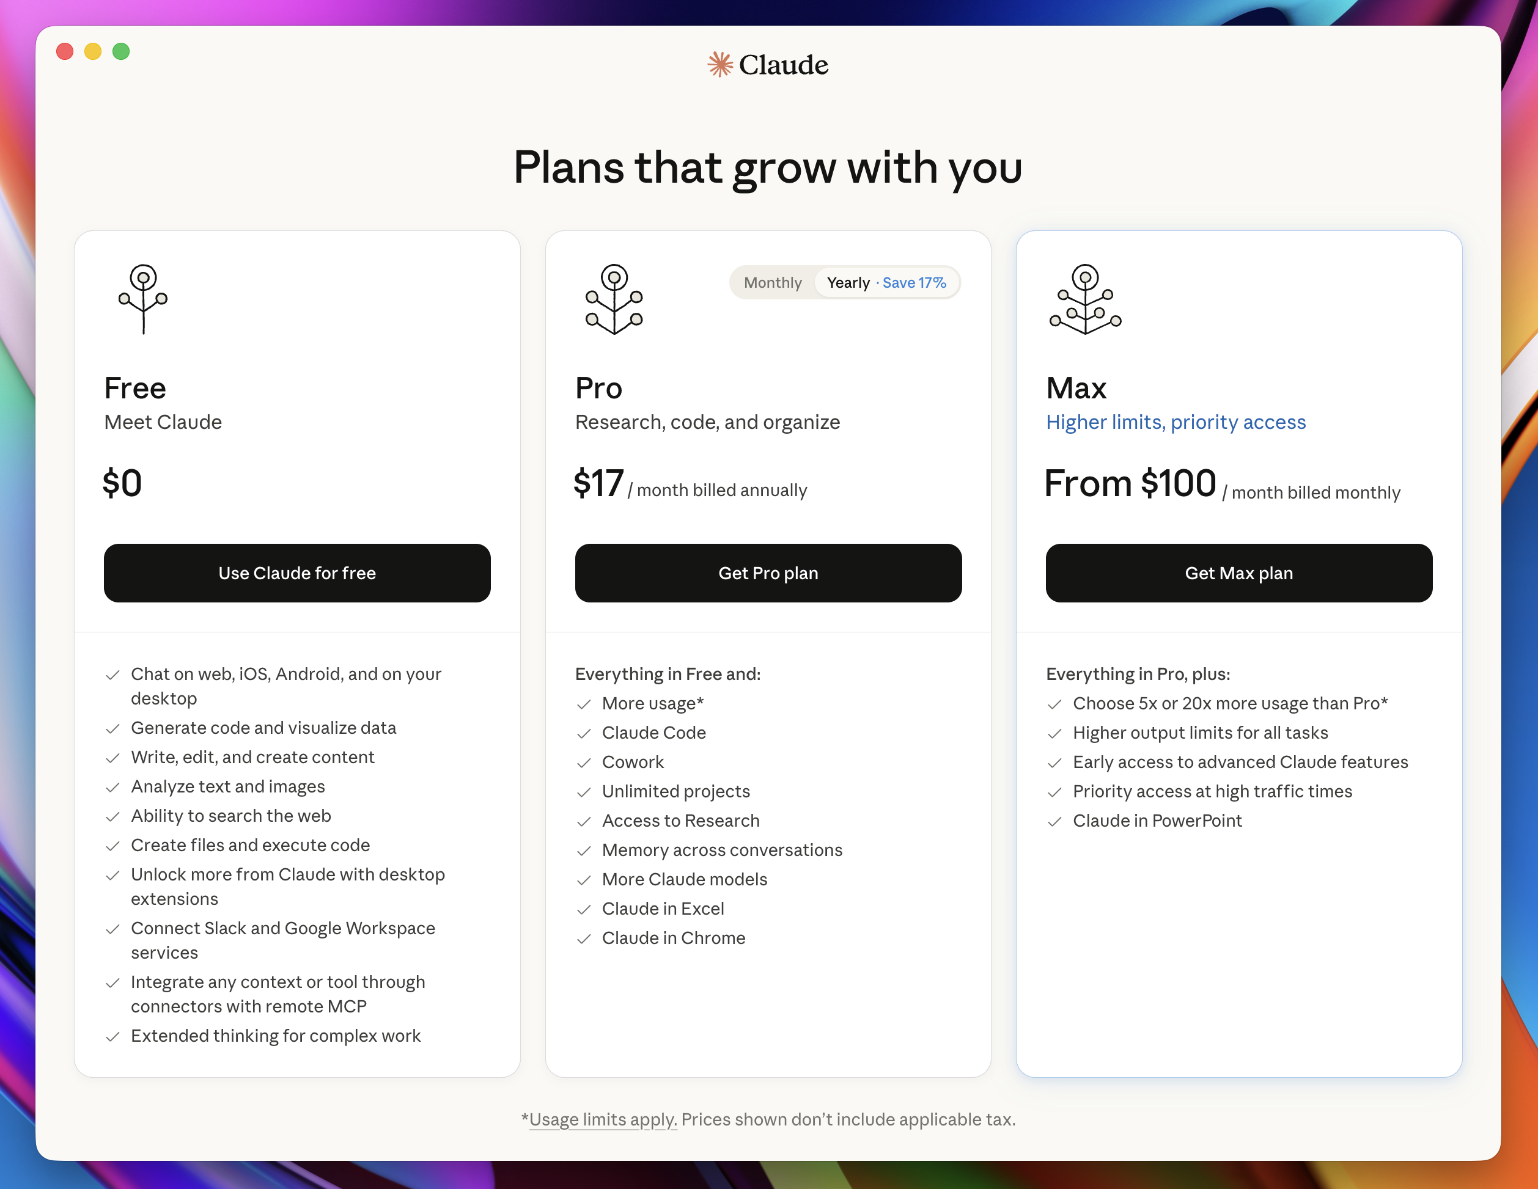Click the "Get Pro plan" button
Screen dimensions: 1538x1189
point(767,573)
